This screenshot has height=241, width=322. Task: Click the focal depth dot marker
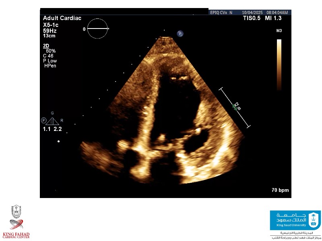(x=59, y=141)
